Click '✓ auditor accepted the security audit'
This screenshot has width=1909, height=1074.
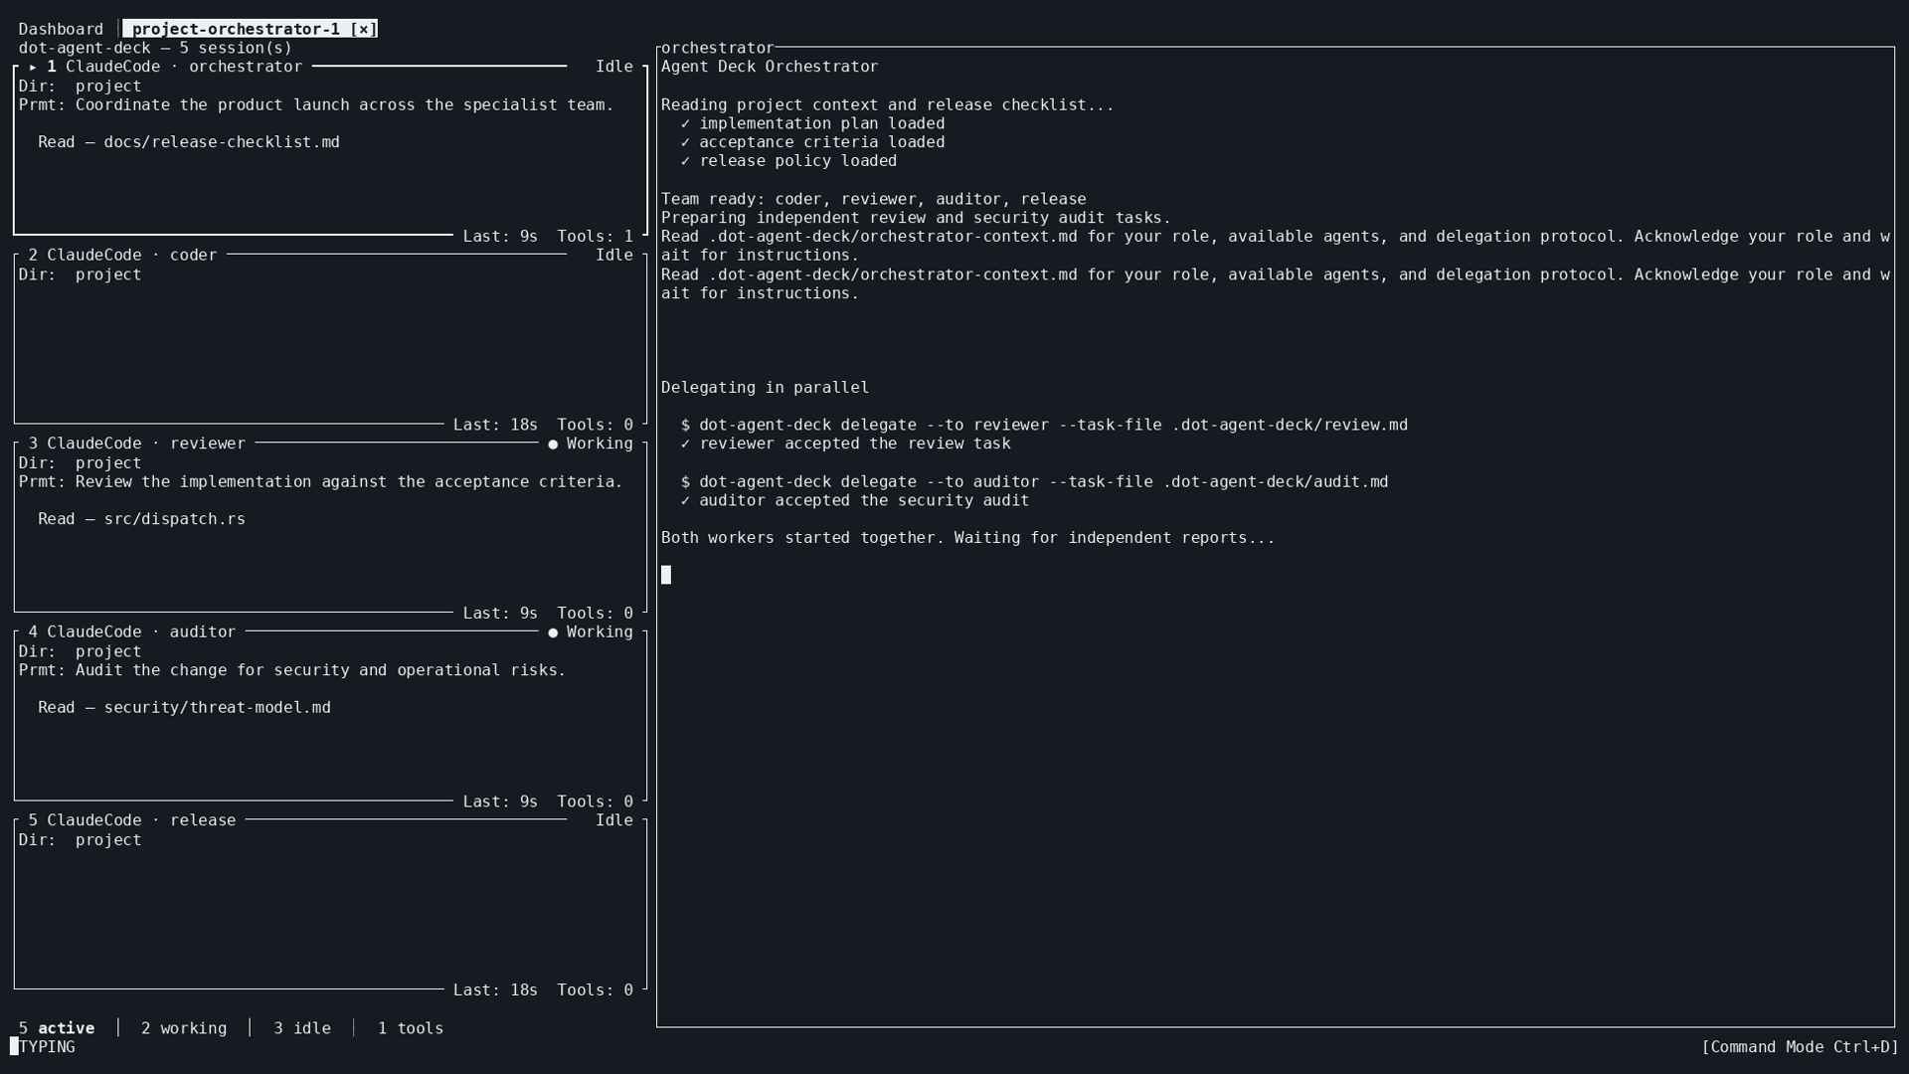855,500
